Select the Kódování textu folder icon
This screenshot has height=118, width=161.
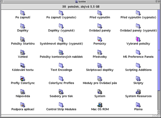click(22, 66)
